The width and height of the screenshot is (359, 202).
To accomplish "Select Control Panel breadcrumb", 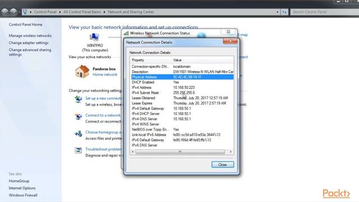I will (x=45, y=12).
